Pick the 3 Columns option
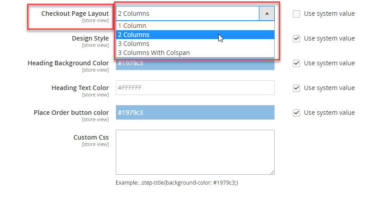Screen dimensions: 390x204 pyautogui.click(x=195, y=44)
